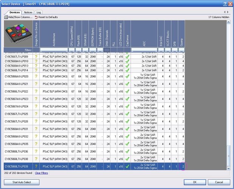Switch to the Notices tab
234x189 pixels.
tap(28, 12)
